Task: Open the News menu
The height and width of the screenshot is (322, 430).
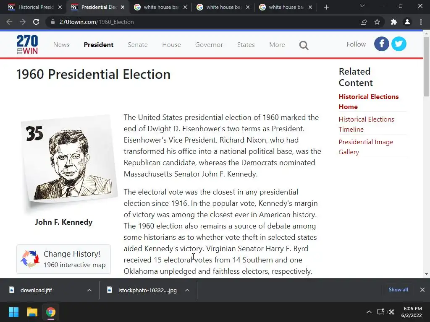Action: [x=61, y=44]
